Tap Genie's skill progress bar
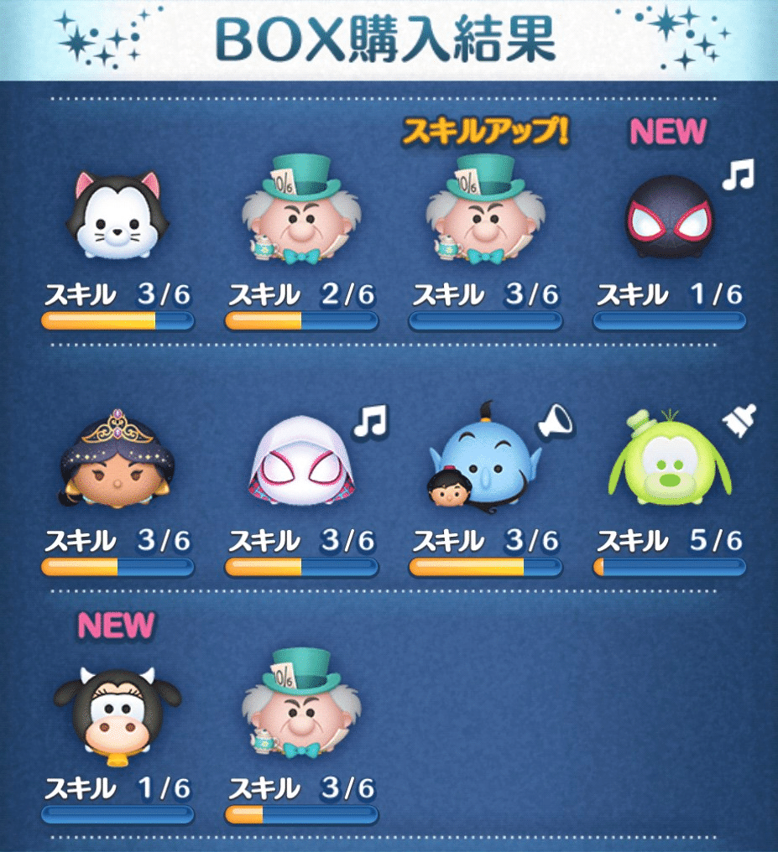 [x=485, y=567]
